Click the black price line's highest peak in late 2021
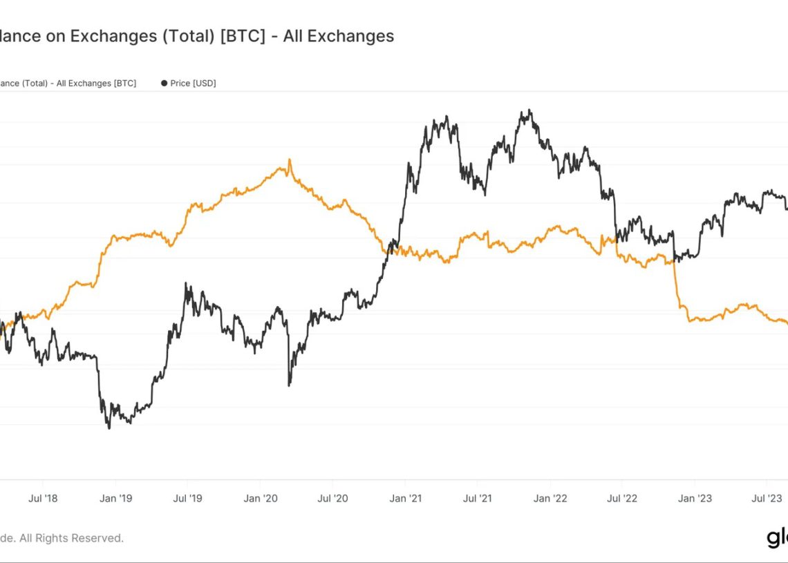 coord(529,110)
